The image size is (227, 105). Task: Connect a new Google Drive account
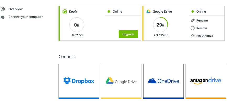(121, 81)
